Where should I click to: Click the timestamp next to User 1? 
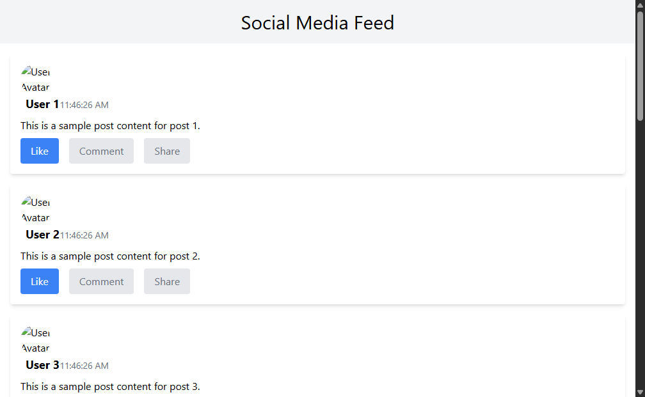click(x=84, y=105)
